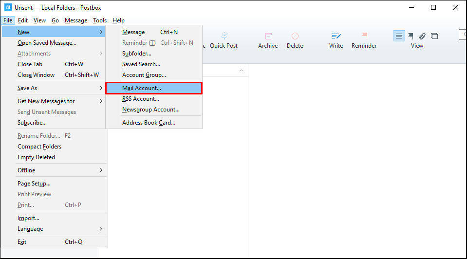The image size is (467, 259).
Task: Select Account Group... entry
Action: click(154, 75)
